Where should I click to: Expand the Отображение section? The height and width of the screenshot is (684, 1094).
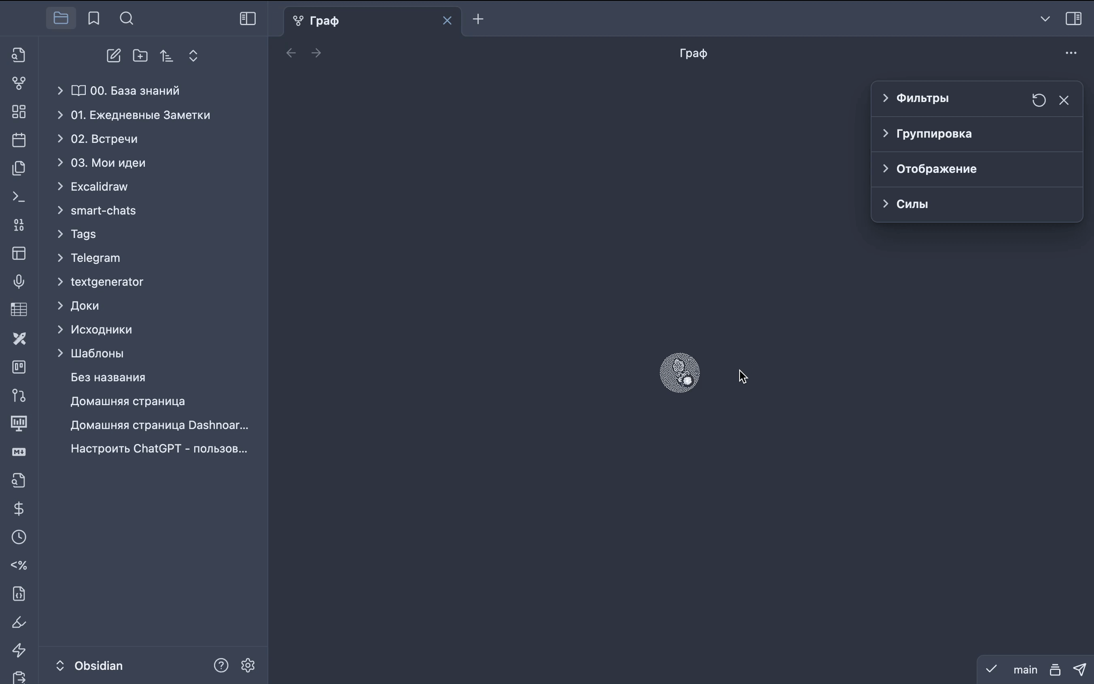(x=936, y=169)
